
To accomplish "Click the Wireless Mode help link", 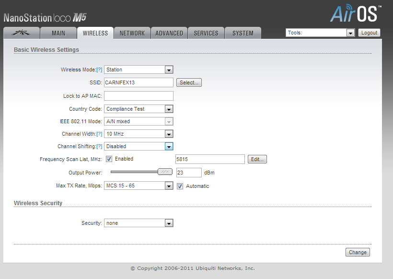I will click(x=99, y=70).
